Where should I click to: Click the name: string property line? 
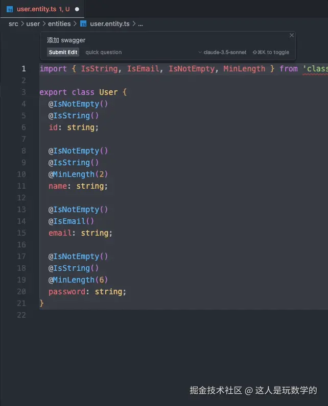pos(78,186)
